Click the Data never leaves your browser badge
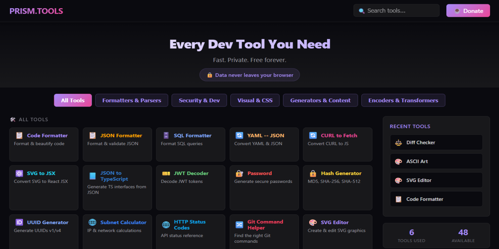Viewport: 499px width, 249px height. click(249, 75)
